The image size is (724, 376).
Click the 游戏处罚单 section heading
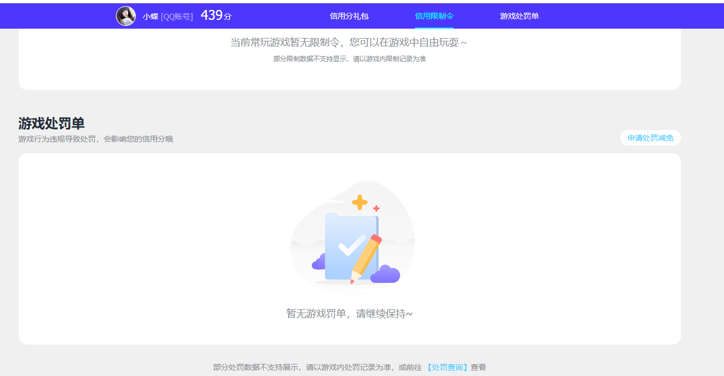coord(51,123)
